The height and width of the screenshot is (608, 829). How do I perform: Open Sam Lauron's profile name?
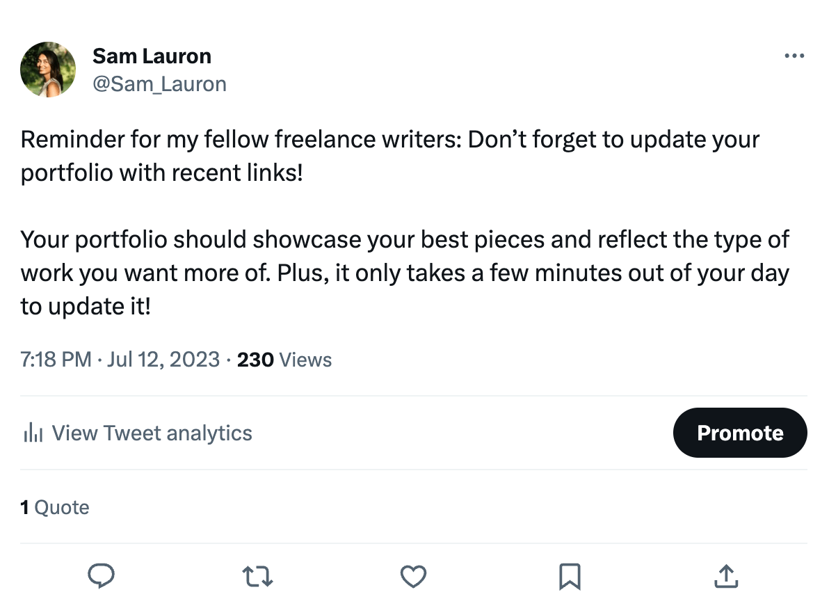pos(152,56)
